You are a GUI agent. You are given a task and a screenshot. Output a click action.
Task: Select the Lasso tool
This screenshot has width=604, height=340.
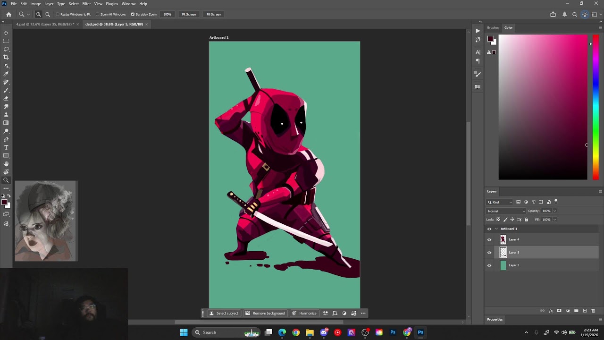pos(6,49)
